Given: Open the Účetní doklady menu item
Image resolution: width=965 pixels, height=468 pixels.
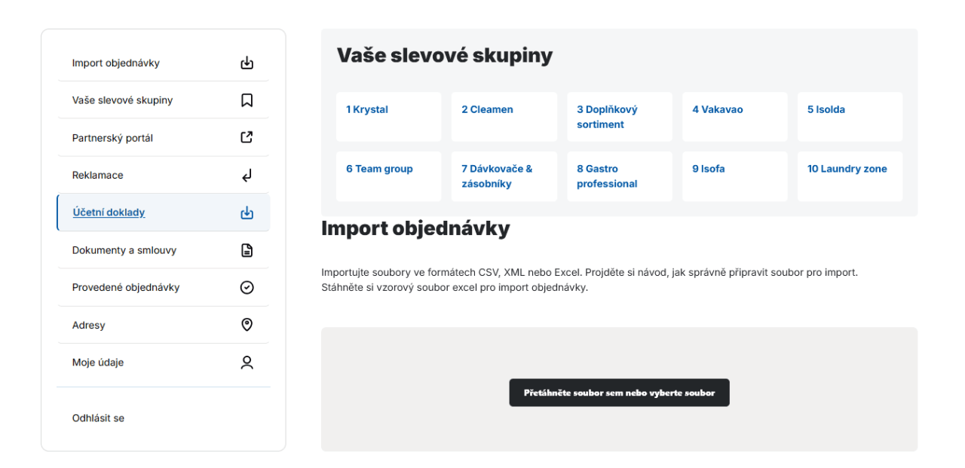Looking at the screenshot, I should (109, 213).
